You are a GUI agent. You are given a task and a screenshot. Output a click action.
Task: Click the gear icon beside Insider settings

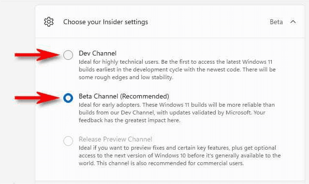49,22
